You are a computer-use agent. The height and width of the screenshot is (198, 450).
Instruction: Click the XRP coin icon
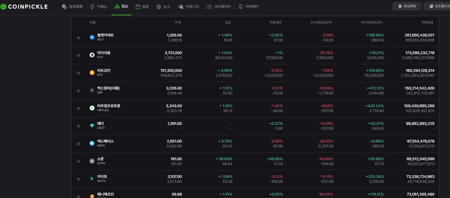[92, 90]
